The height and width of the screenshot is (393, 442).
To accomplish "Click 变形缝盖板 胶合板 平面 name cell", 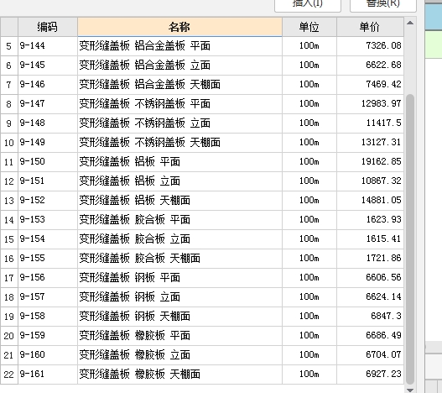I will [x=179, y=220].
